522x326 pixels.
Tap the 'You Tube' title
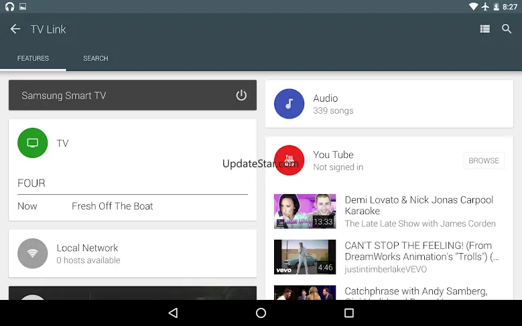tap(333, 155)
